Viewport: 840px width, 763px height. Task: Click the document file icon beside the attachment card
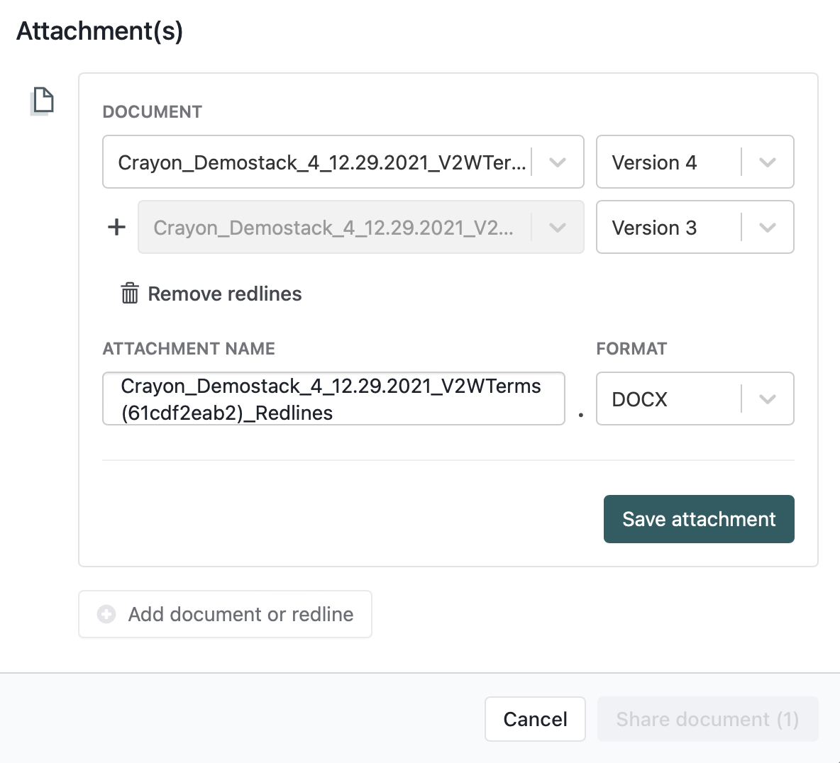[42, 101]
